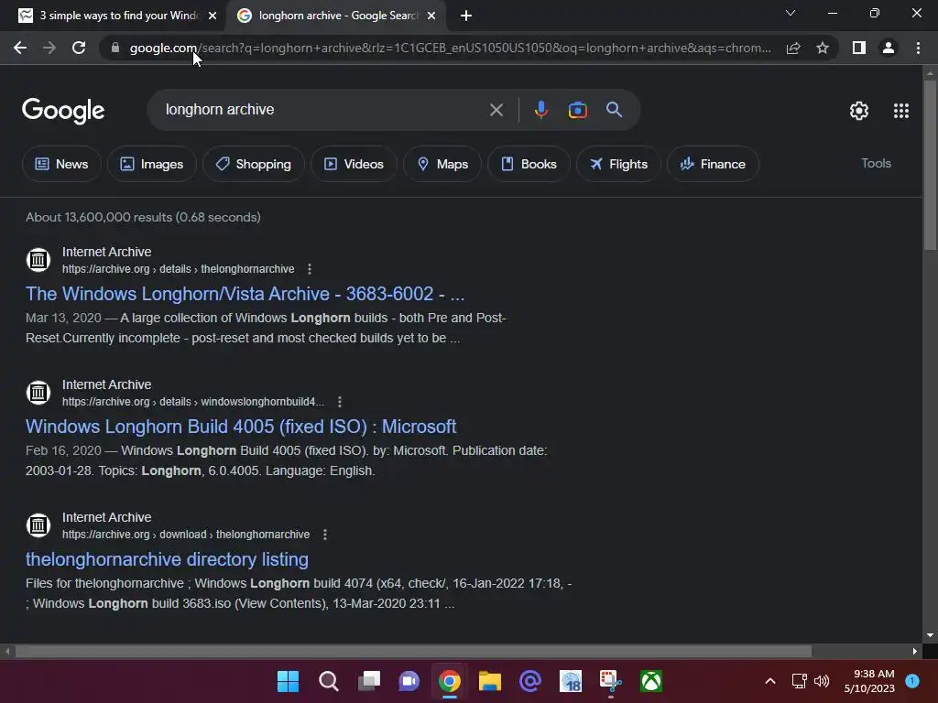938x703 pixels.
Task: Click the Chrome address bar URL
Action: point(450,48)
